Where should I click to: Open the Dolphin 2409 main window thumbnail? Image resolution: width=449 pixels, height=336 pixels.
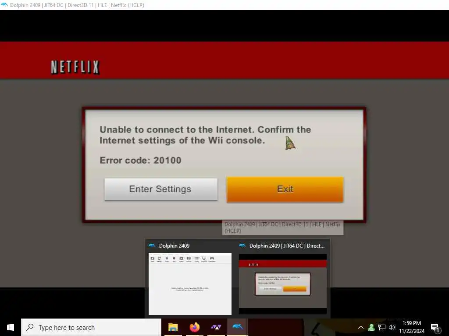(190, 283)
